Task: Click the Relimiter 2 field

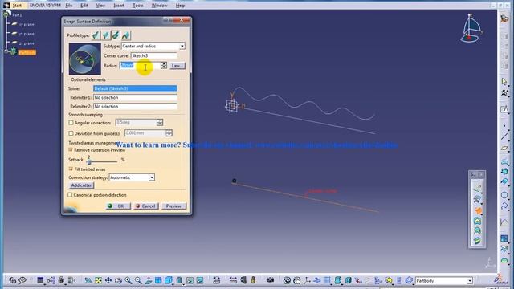Action: click(135, 106)
